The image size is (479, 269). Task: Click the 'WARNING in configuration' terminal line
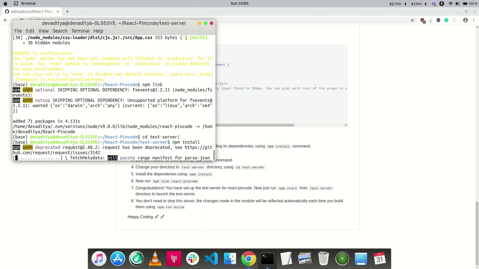(43, 53)
